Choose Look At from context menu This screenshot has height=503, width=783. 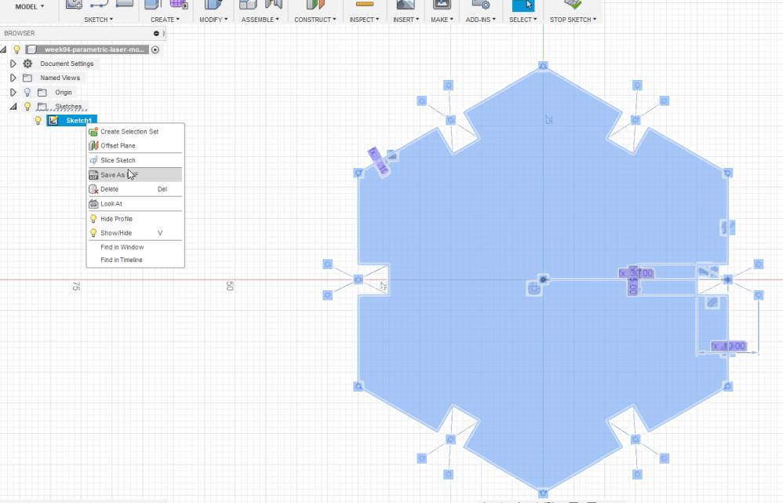click(x=135, y=204)
